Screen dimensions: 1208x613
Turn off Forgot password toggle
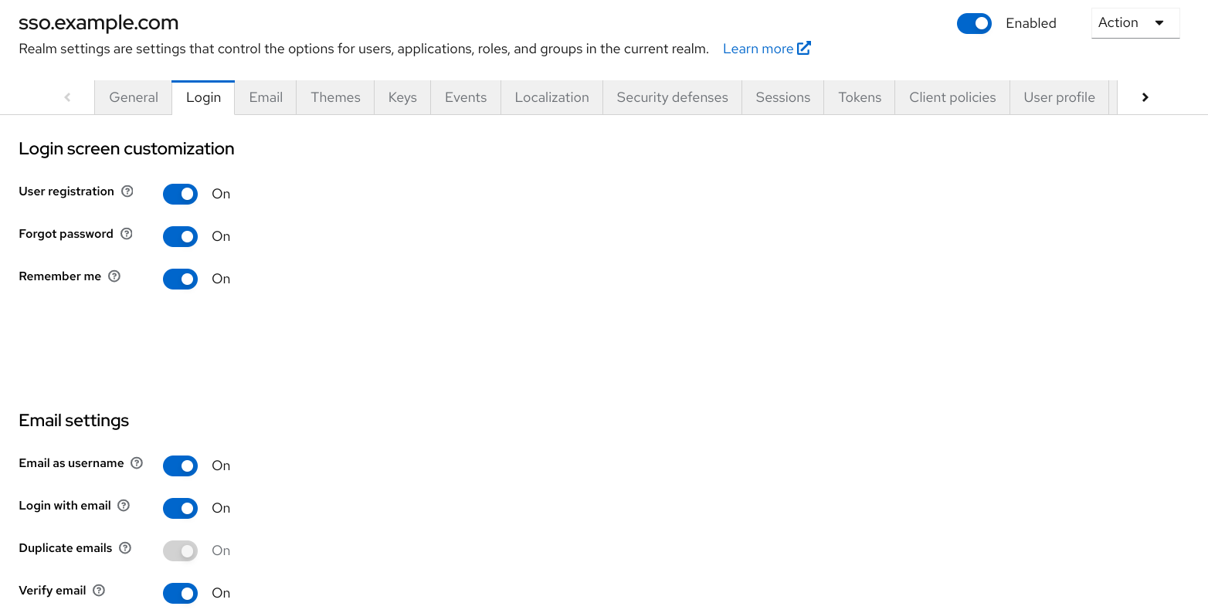pos(180,236)
